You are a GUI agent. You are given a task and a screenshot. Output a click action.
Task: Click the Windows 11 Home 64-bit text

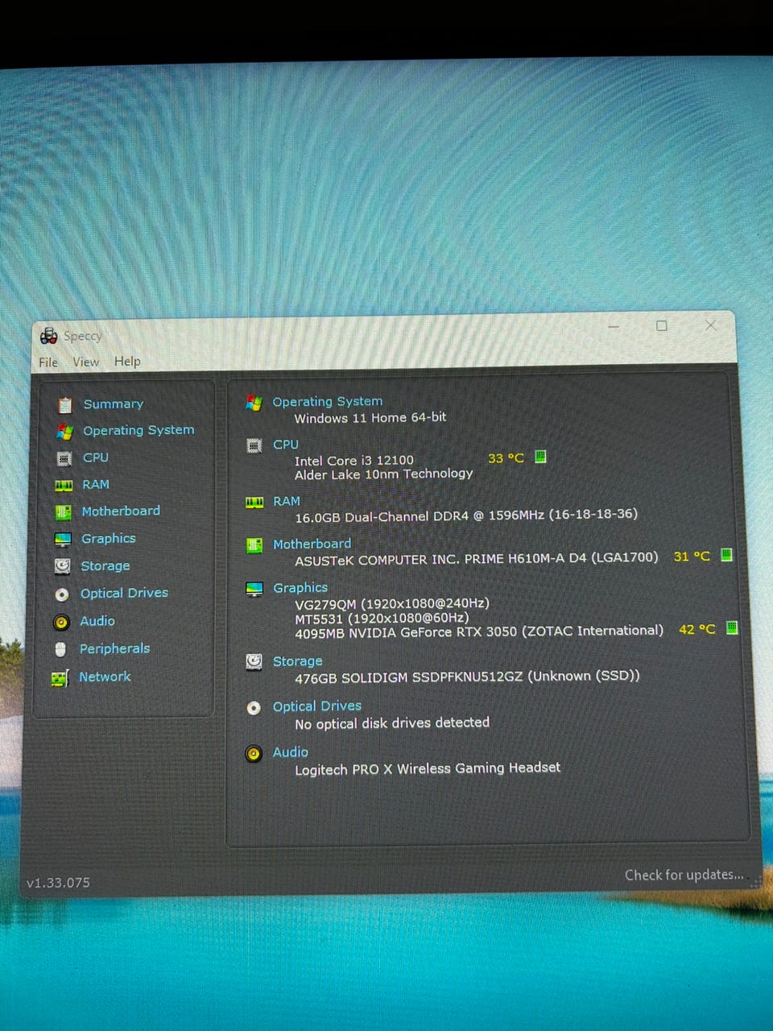point(370,418)
